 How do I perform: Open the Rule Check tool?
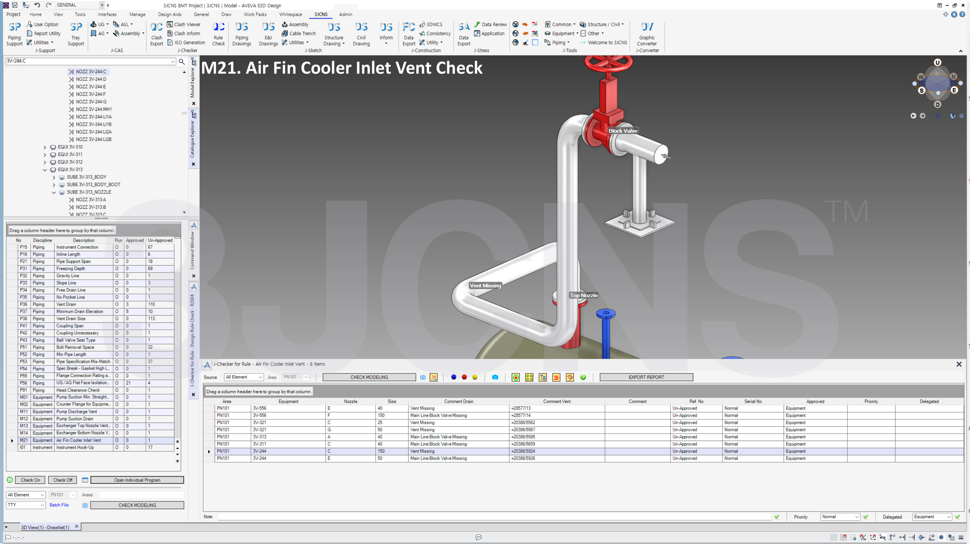218,34
